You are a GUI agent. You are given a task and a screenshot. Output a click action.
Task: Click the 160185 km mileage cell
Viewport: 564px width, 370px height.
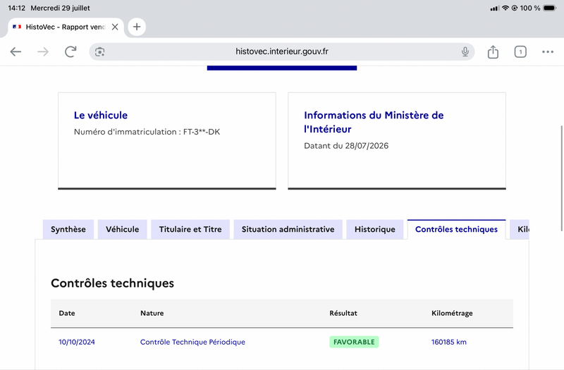pos(448,342)
